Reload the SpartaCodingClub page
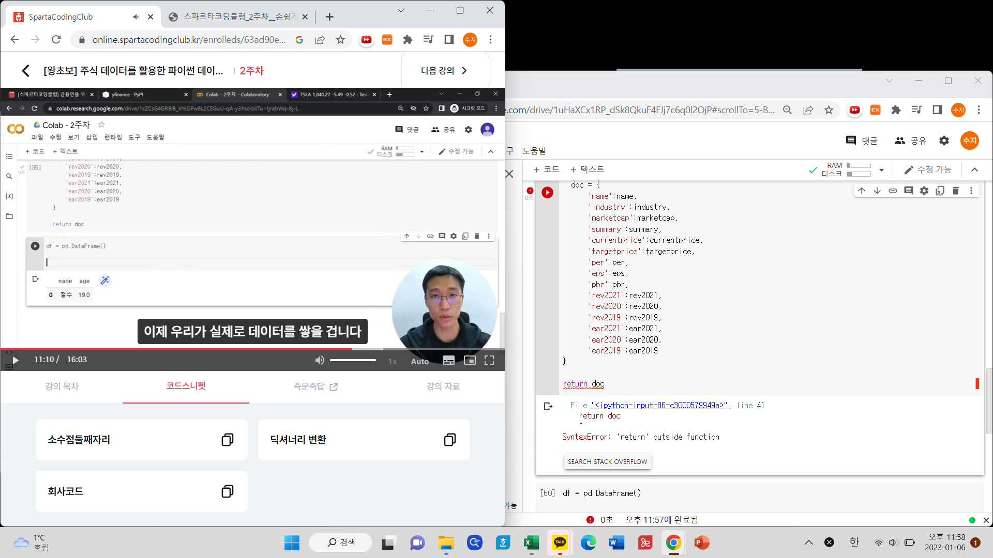 (56, 40)
